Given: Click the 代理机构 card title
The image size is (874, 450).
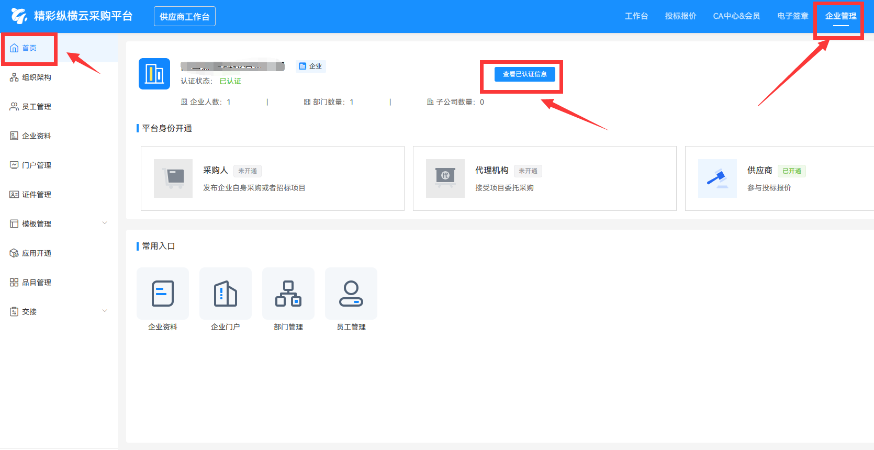Looking at the screenshot, I should [x=492, y=171].
